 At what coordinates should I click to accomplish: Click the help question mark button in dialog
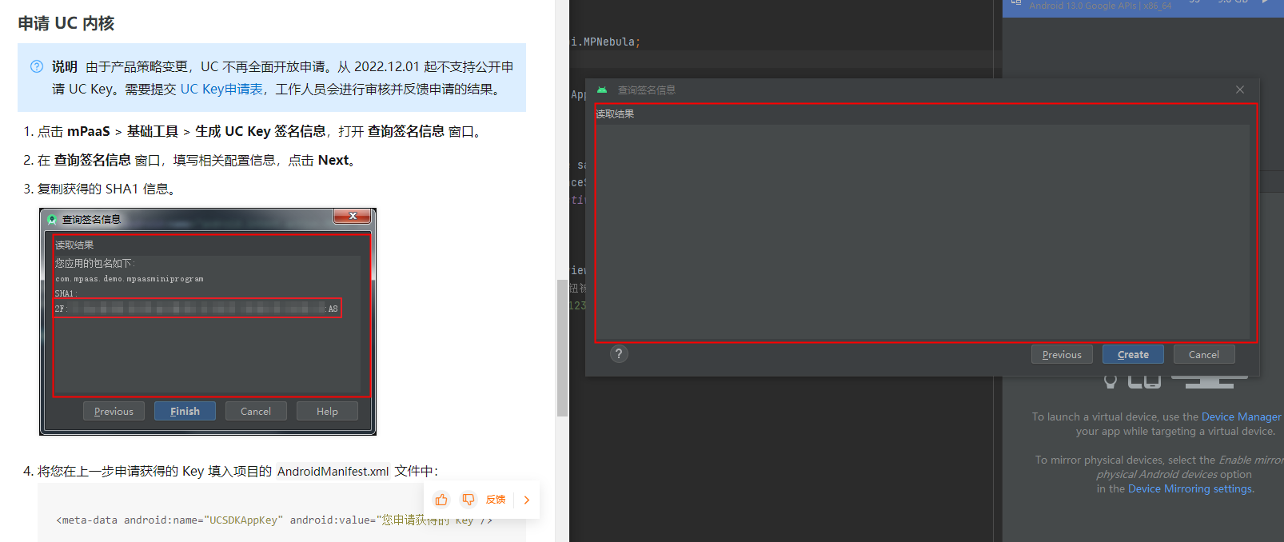619,353
